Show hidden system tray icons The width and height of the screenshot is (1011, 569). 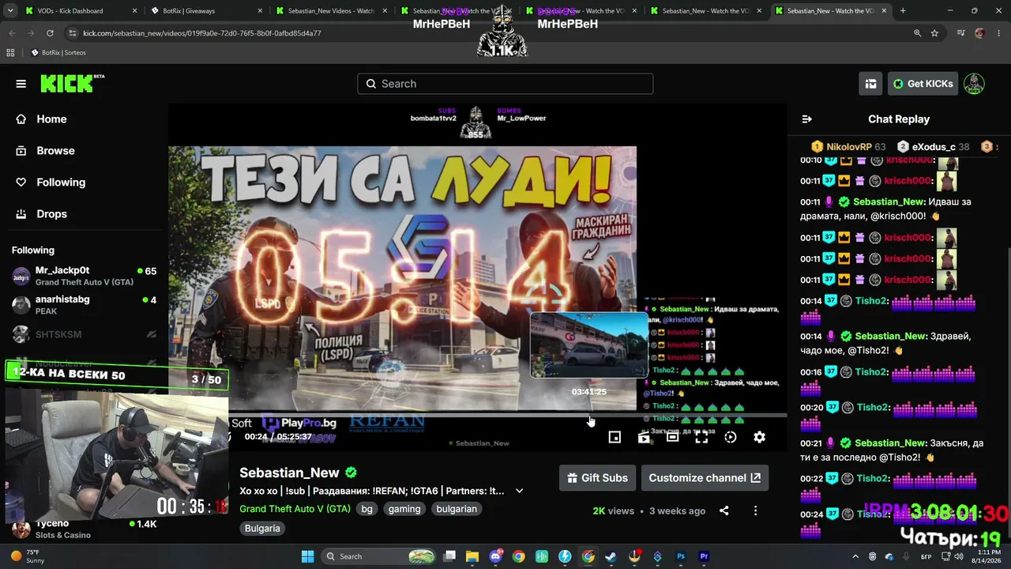(x=856, y=556)
